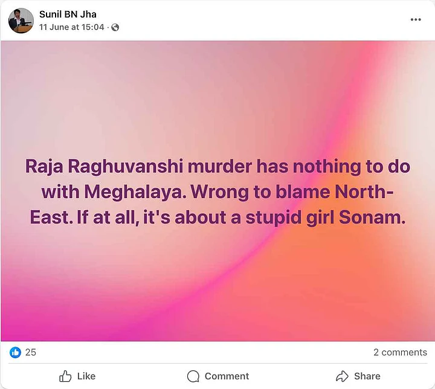The height and width of the screenshot is (389, 435).
Task: Click the globe public privacy icon
Action: point(115,27)
